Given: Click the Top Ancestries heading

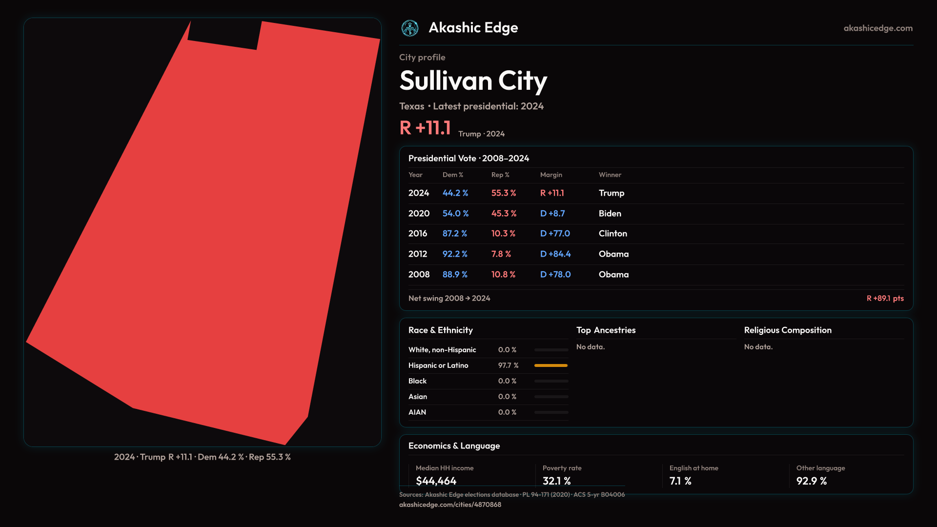Looking at the screenshot, I should click(606, 330).
